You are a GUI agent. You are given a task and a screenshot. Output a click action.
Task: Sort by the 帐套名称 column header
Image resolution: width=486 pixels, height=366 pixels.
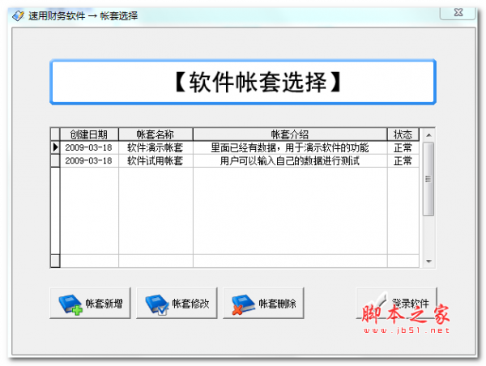156,134
